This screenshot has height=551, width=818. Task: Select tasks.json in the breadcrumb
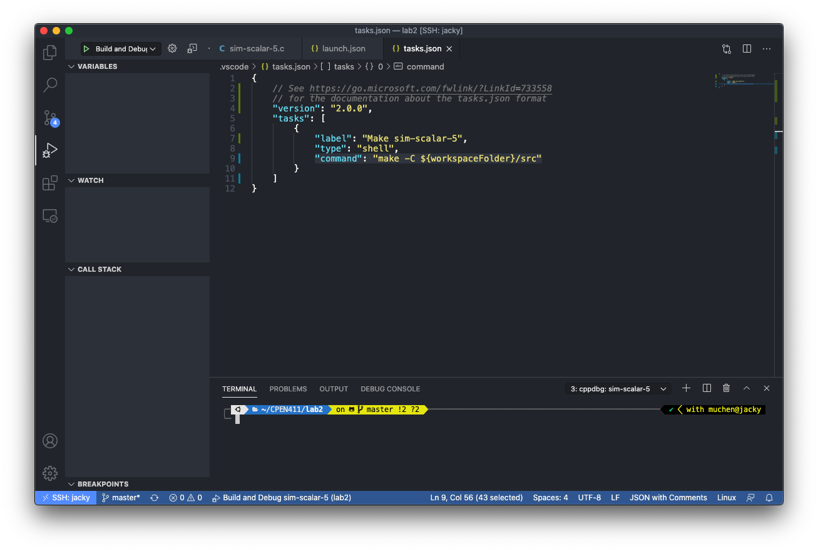tap(291, 66)
